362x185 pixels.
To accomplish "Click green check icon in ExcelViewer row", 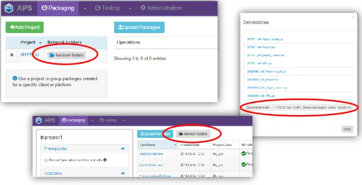I will [244, 165].
